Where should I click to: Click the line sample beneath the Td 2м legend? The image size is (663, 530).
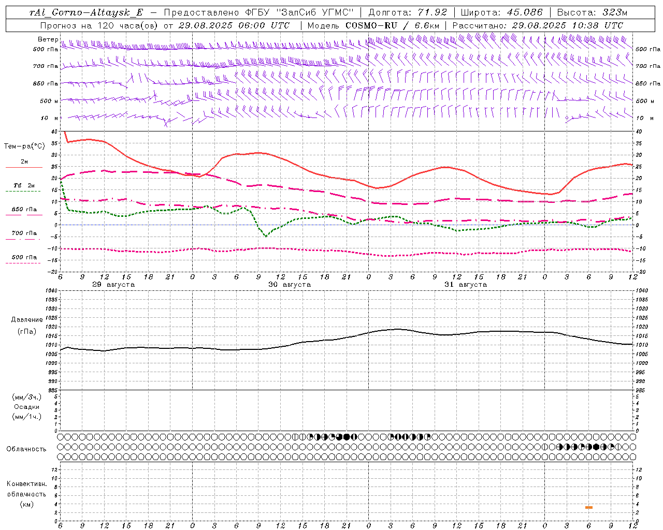[23, 192]
